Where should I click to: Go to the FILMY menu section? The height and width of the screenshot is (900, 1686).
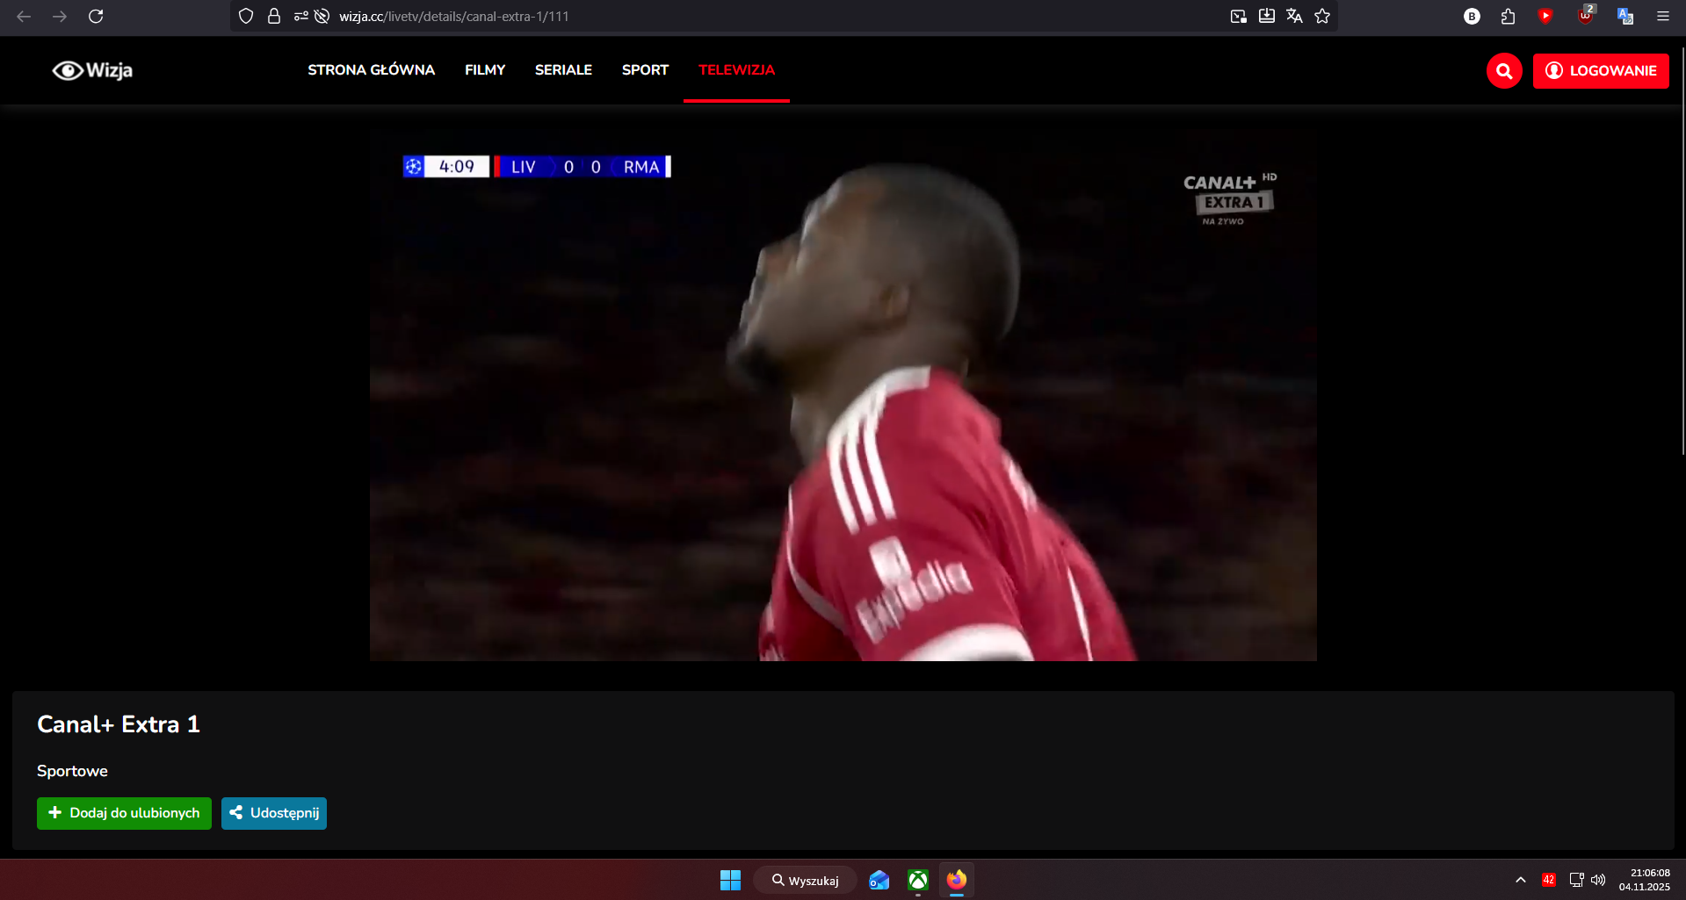point(484,70)
